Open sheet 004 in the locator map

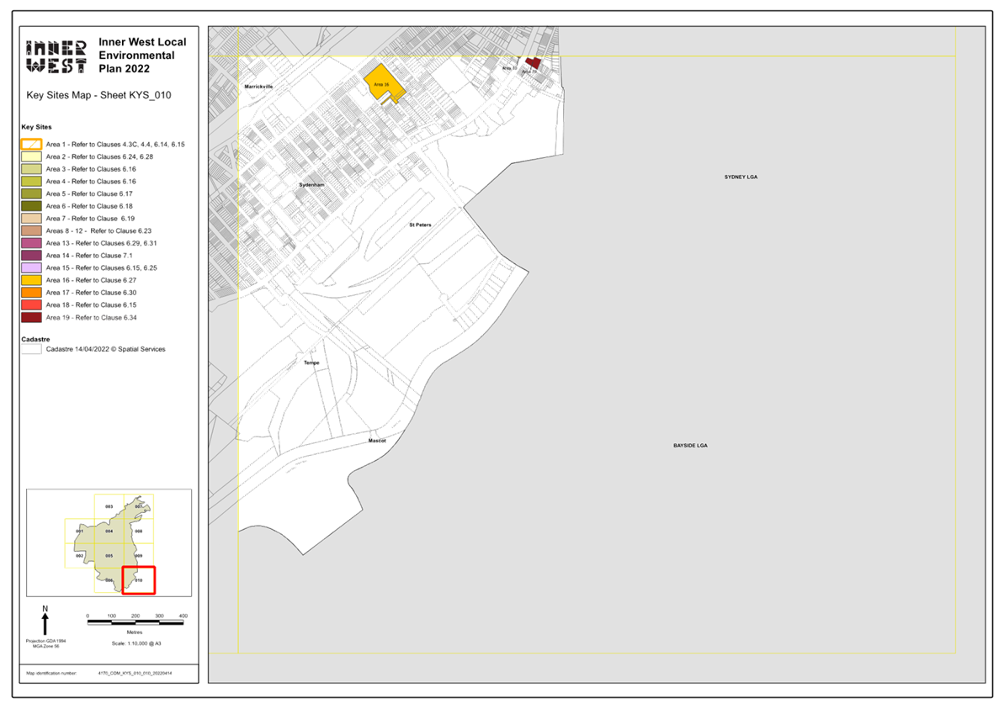tap(109, 531)
